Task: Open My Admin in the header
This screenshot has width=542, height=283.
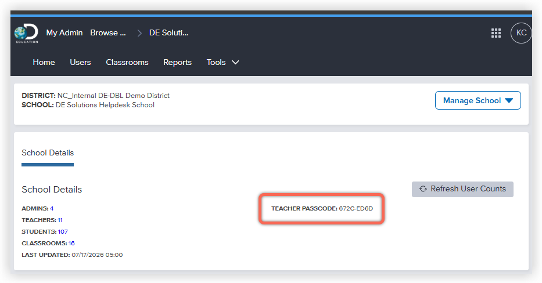Action: click(x=64, y=33)
